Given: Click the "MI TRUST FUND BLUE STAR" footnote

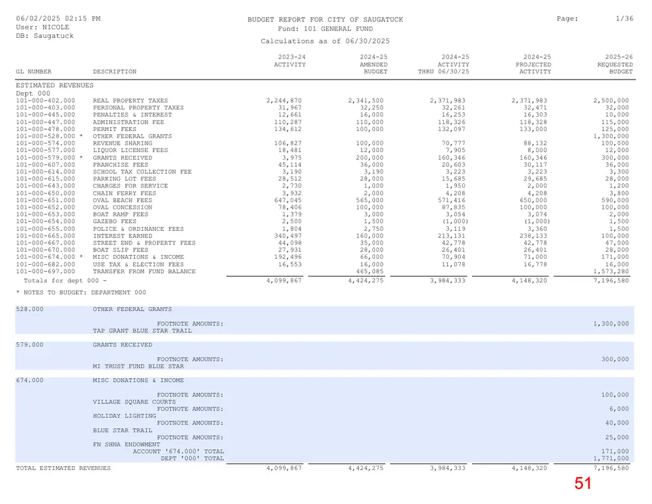Looking at the screenshot, I should click(x=138, y=367).
